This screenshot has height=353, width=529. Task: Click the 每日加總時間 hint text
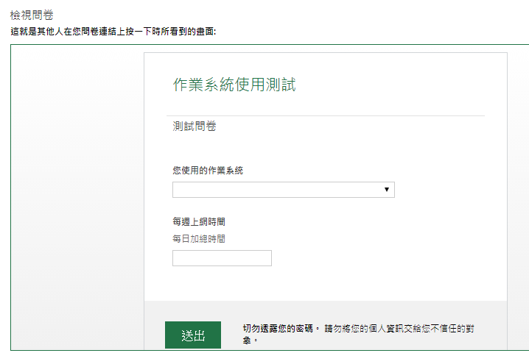199,238
